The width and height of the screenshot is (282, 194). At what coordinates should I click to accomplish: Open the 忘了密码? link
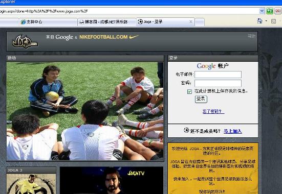213,111
